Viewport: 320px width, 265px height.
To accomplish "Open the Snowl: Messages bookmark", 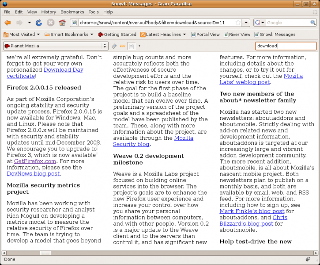I will point(275,35).
